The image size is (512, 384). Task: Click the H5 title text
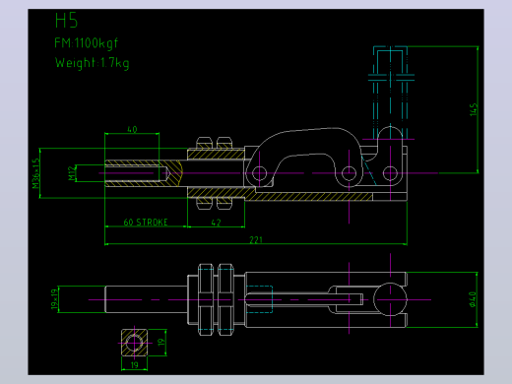[x=66, y=21]
